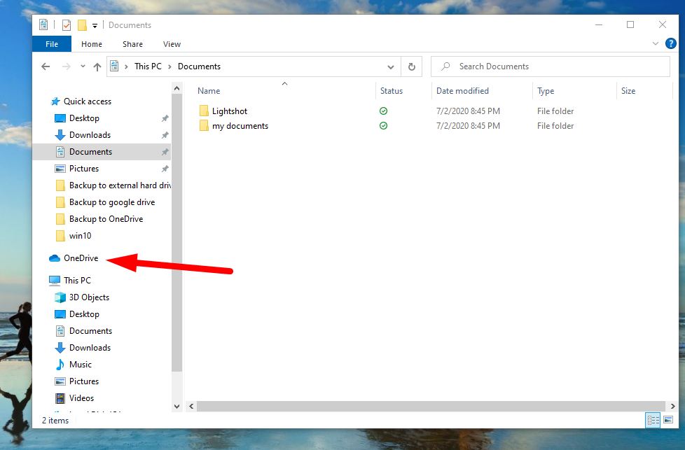Switch to Details view layout icon
Screen dimensions: 685x450
click(x=653, y=420)
